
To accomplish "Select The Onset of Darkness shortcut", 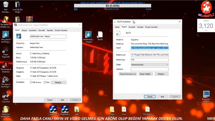I will click(6, 67).
